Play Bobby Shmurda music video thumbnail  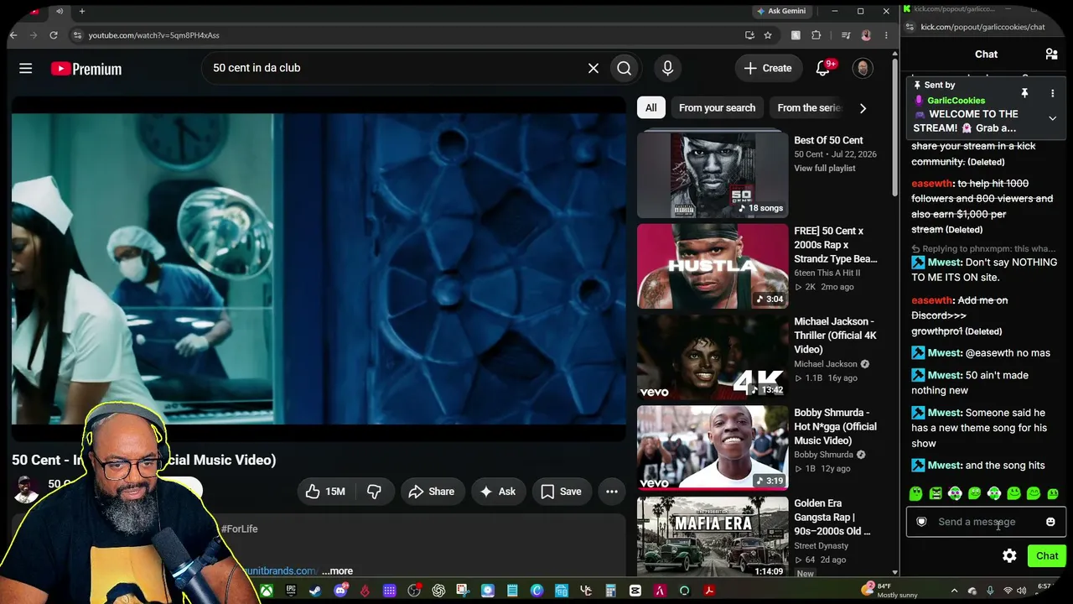(x=713, y=447)
